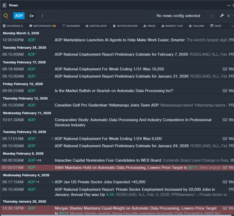Click the green arrow beside 1/24 headline
Screen dimensions: 234x216
52,139
